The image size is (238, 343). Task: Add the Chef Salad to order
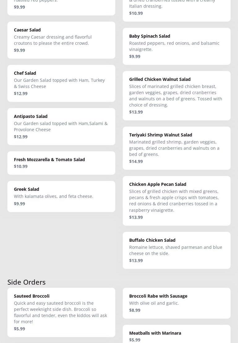pyautogui.click(x=61, y=83)
